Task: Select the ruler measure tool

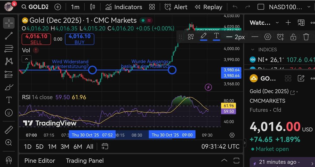Action: [9, 130]
